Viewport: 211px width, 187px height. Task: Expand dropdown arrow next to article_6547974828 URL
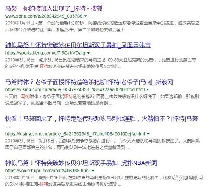(148, 90)
